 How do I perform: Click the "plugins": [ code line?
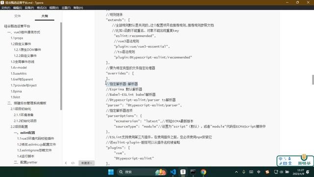118,147
